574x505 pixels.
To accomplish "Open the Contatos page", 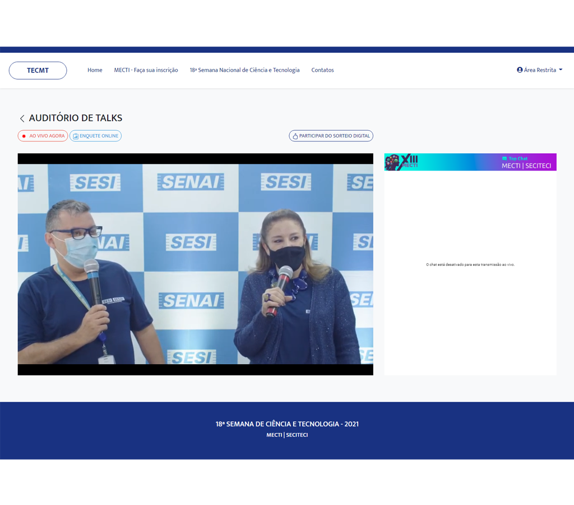I will 322,70.
